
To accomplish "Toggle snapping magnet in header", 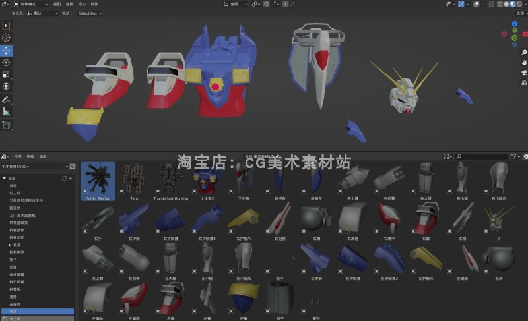I will tap(266, 4).
